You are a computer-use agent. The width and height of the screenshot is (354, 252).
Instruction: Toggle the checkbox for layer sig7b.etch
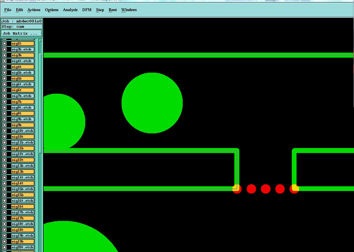click(4, 96)
